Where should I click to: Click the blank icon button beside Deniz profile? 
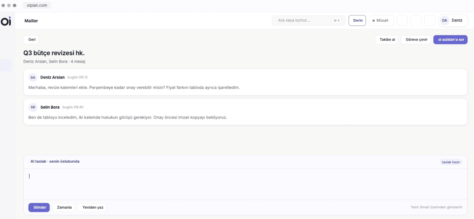point(429,20)
